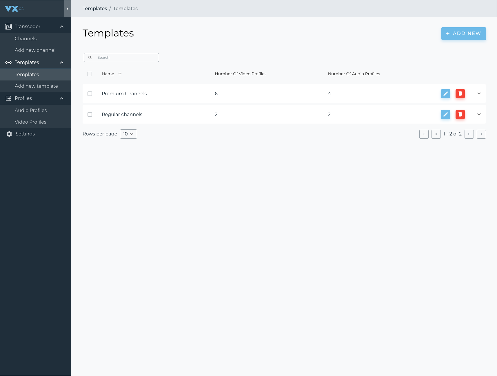This screenshot has width=497, height=376.
Task: Click the Templates code-bracket sidebar icon
Action: pyautogui.click(x=8, y=63)
